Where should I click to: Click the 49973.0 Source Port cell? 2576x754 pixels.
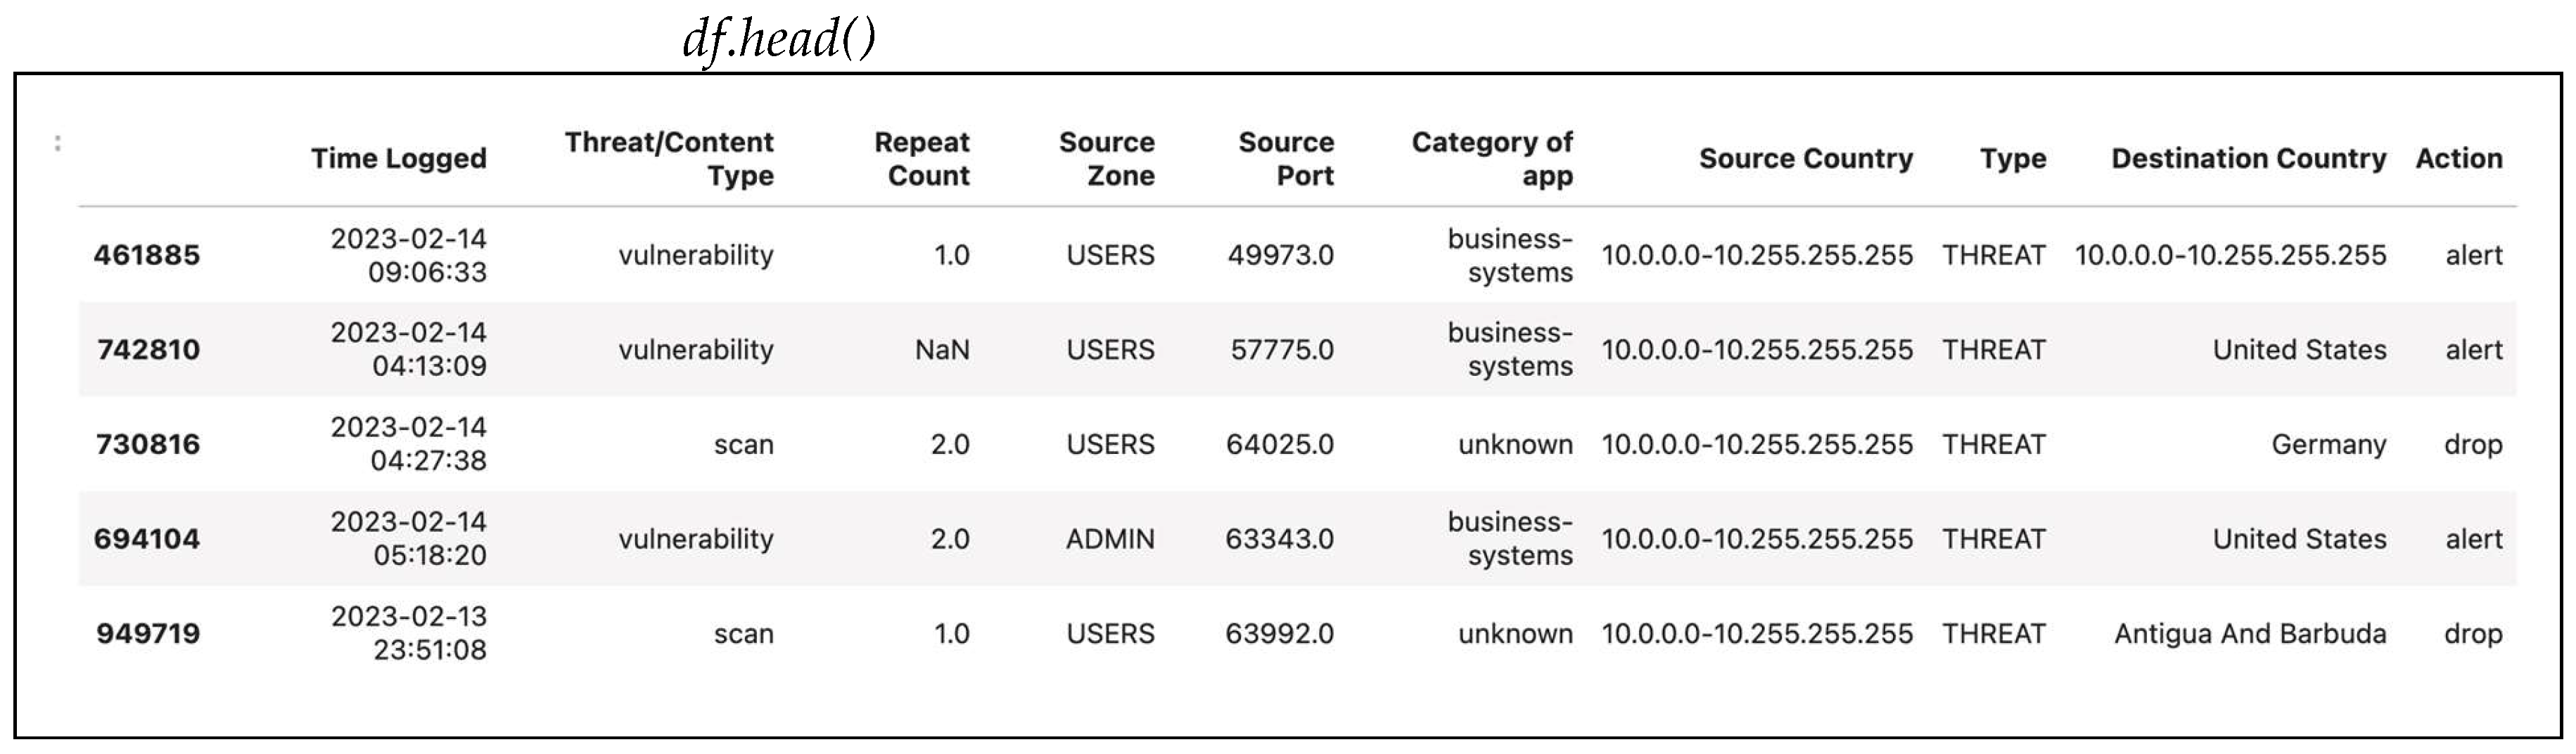pos(1280,256)
